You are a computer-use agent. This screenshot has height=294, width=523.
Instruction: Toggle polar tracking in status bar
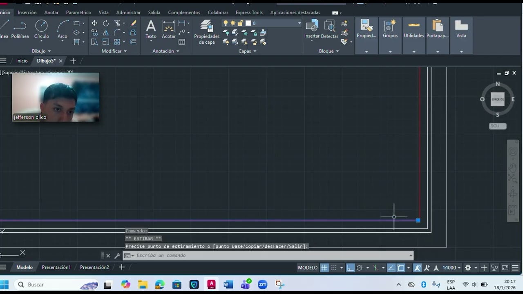pyautogui.click(x=360, y=268)
